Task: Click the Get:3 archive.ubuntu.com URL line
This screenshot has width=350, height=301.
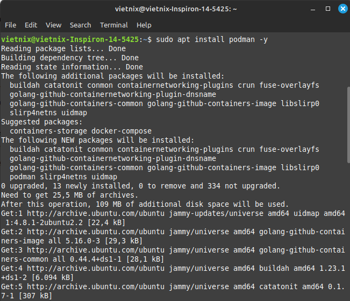Action: click(x=173, y=250)
